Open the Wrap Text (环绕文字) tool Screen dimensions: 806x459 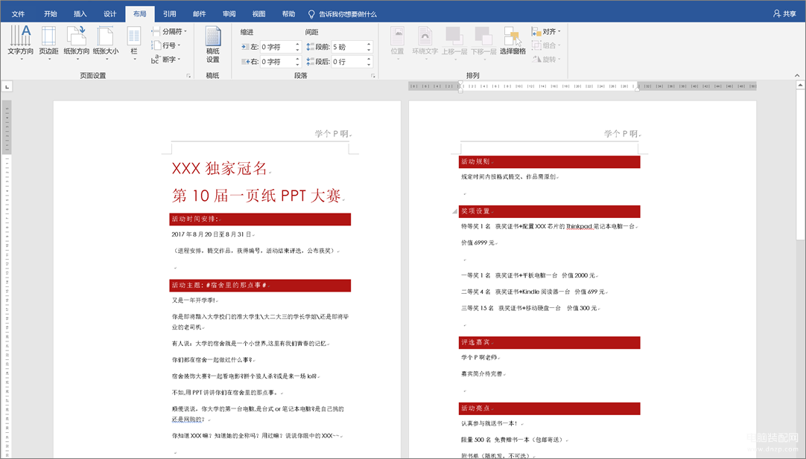pyautogui.click(x=425, y=42)
